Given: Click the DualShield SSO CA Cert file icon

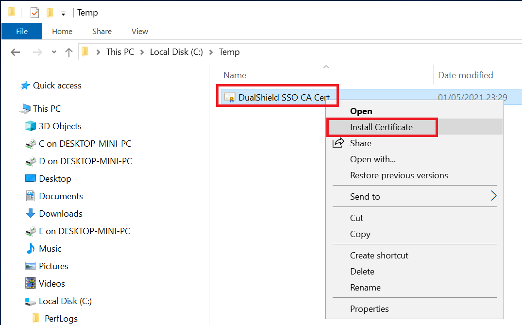Looking at the screenshot, I should click(229, 98).
